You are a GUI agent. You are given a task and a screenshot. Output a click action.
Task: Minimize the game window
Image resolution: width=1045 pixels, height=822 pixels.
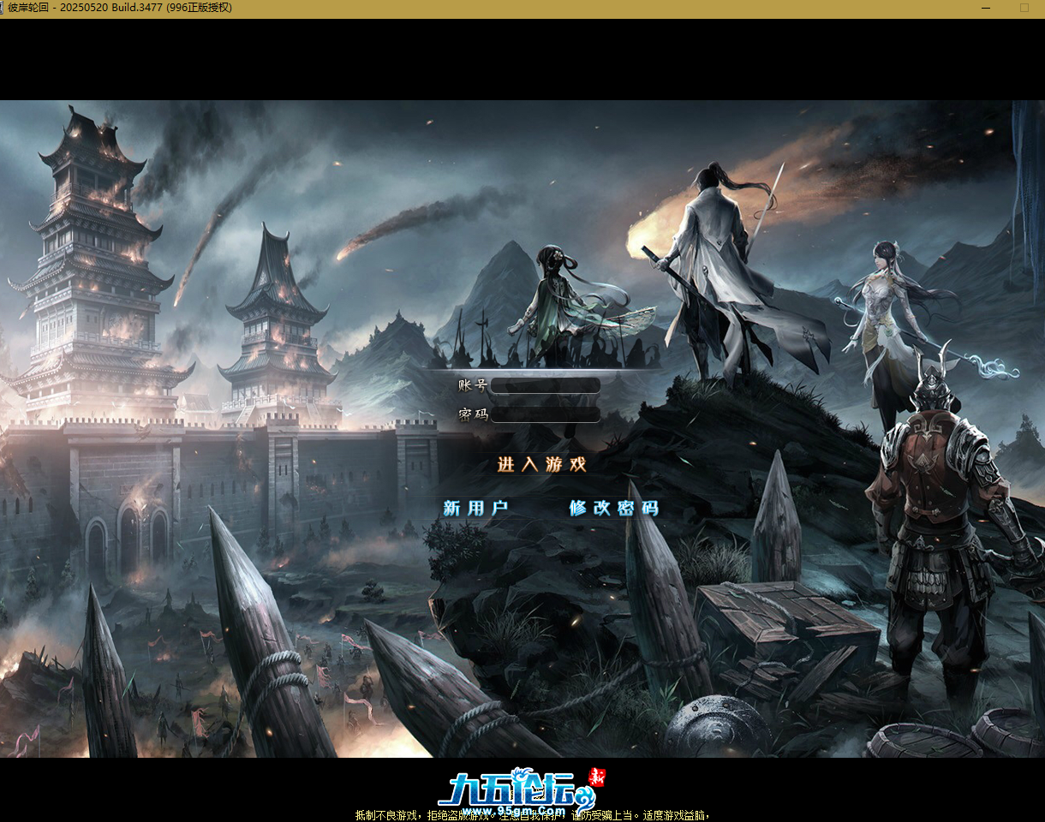coord(984,8)
